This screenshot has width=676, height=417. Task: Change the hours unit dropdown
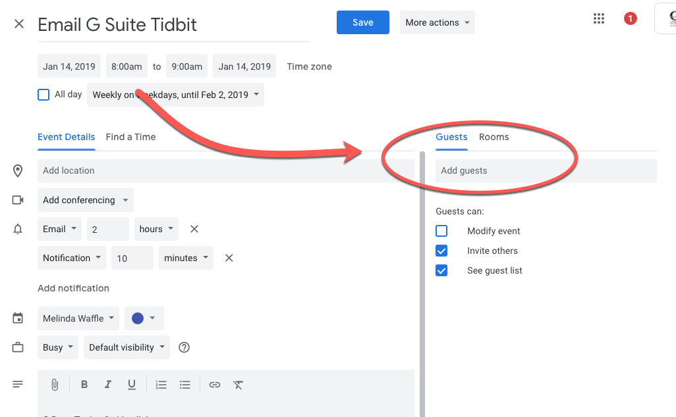(x=156, y=229)
